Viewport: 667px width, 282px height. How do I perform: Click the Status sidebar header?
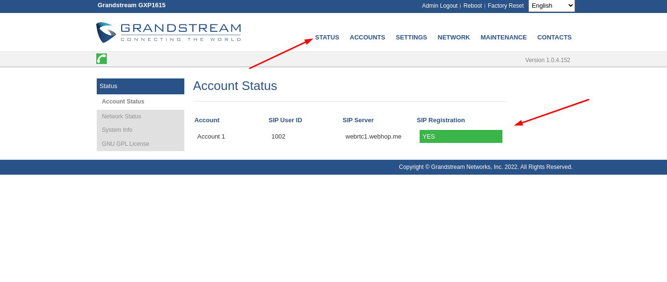point(141,86)
